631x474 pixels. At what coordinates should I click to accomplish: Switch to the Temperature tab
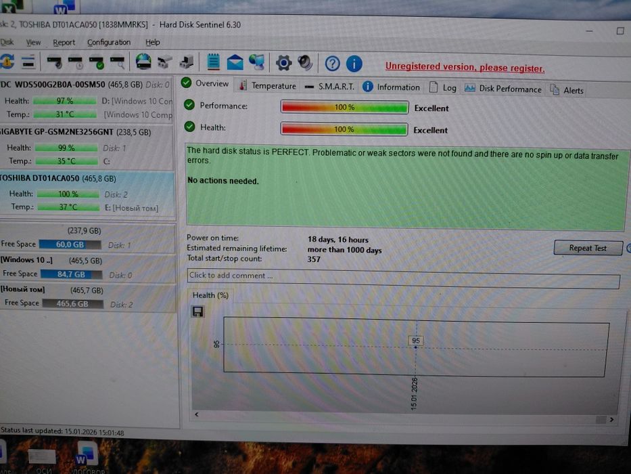click(268, 86)
